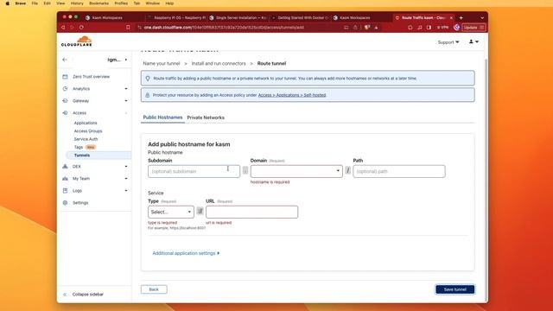Click the Save tunnel button
553x311 pixels.
[455, 289]
